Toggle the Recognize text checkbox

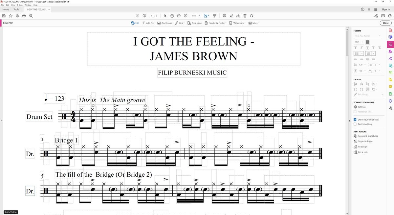tap(355, 112)
